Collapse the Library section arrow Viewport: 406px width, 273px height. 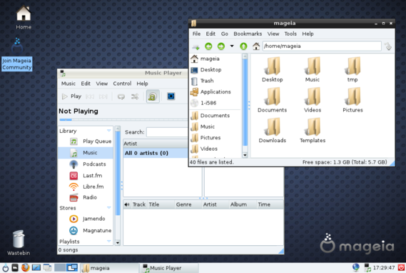pos(109,131)
